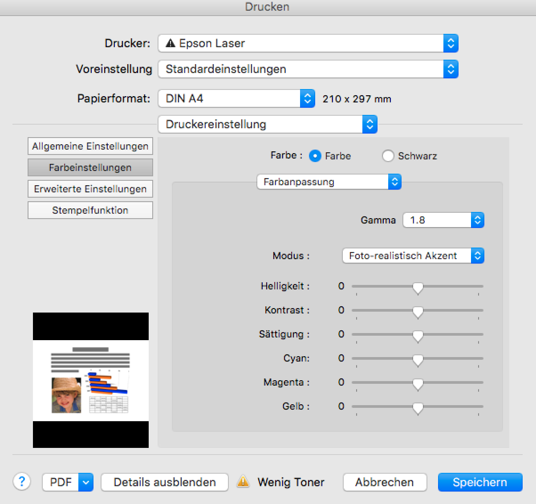Screen dimensions: 536x504
Task: Select the Farbe radio button
Action: (315, 156)
